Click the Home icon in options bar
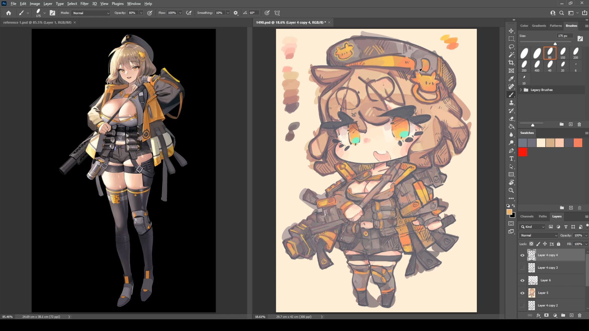589x331 pixels. (9, 13)
